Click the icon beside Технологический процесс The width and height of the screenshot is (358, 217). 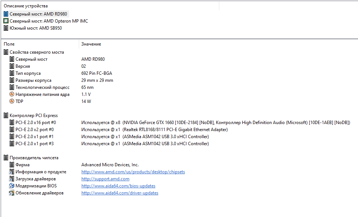(x=12, y=87)
